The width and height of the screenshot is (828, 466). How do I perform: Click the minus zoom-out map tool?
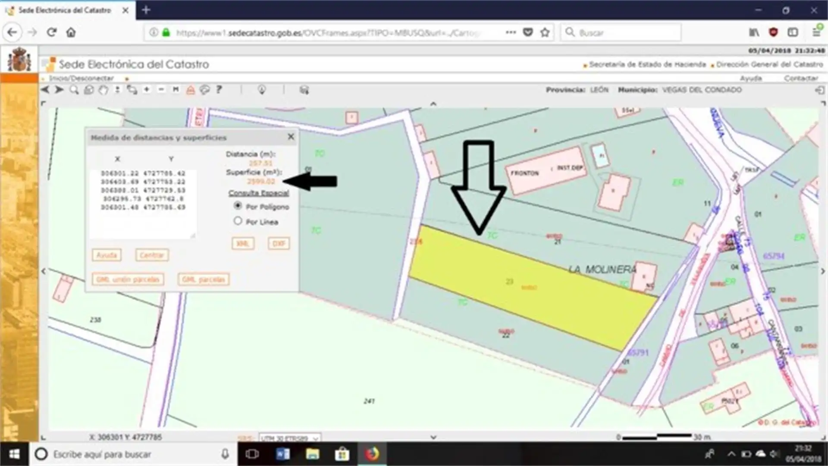click(161, 89)
